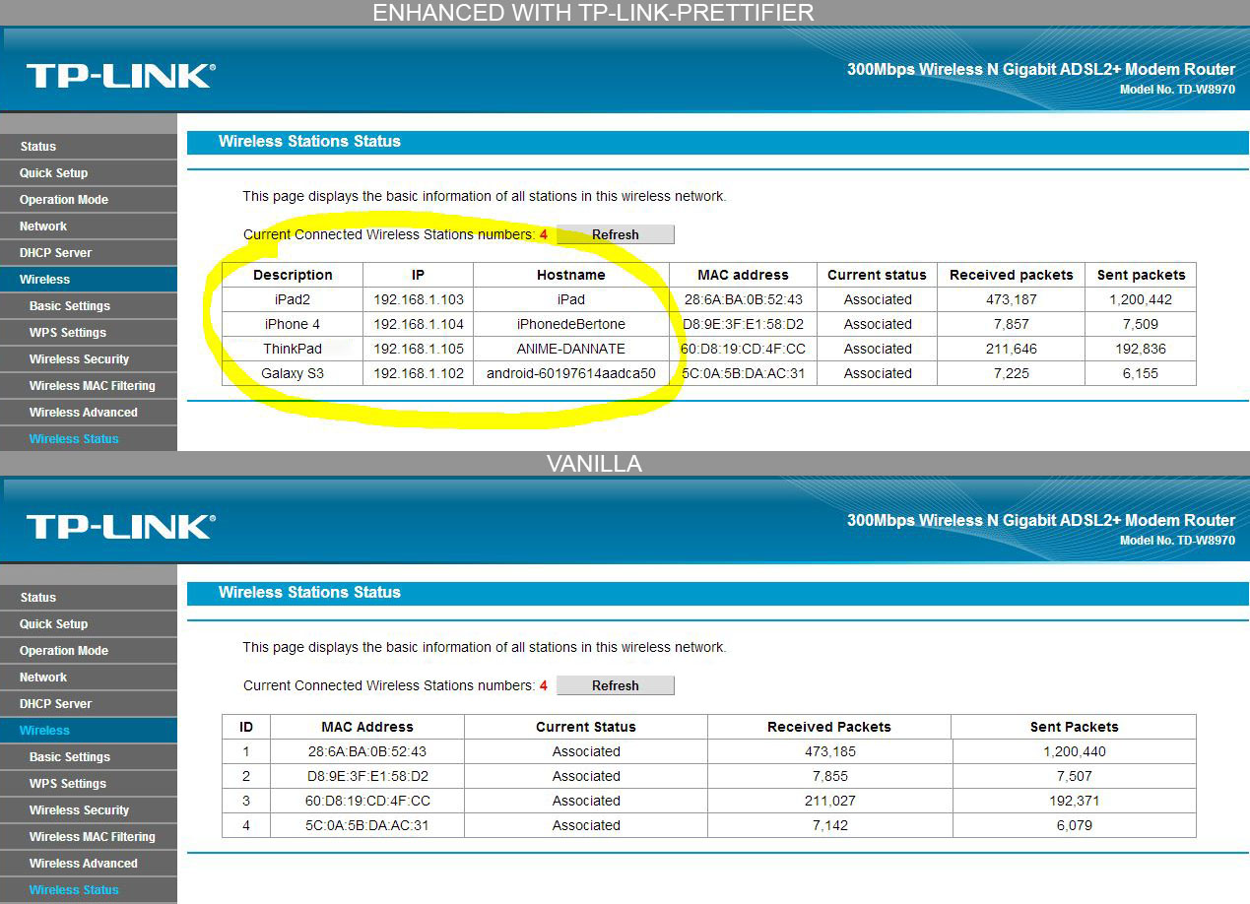Open Operation Mode in enhanced page sidebar
This screenshot has height=904, width=1250.
tap(89, 200)
